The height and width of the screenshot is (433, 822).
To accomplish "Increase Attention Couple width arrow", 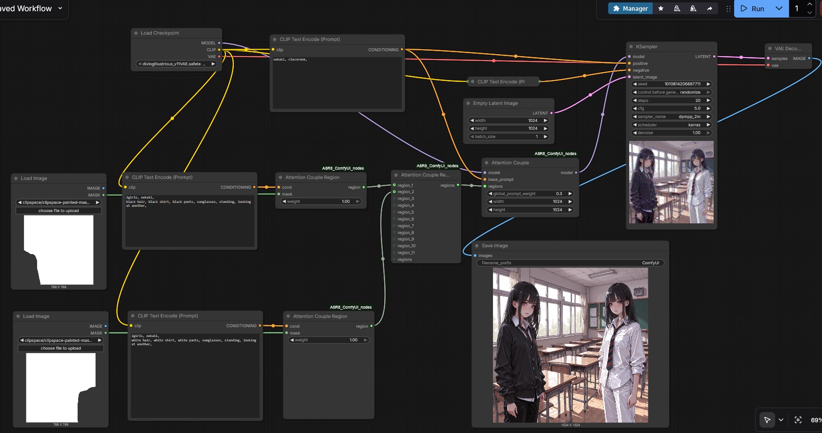I will click(570, 201).
